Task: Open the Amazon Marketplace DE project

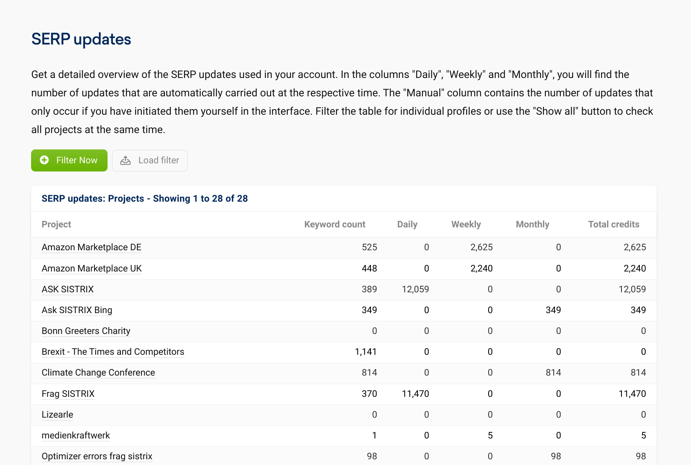Action: coord(92,247)
